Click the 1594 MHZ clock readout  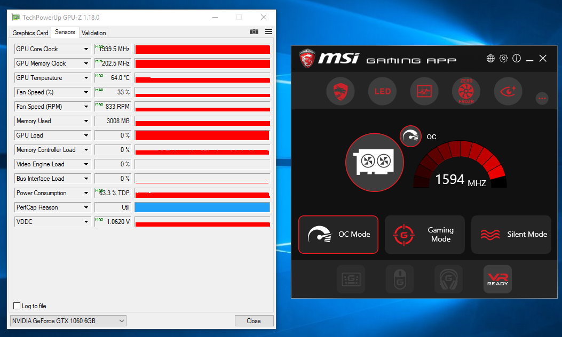click(x=461, y=180)
